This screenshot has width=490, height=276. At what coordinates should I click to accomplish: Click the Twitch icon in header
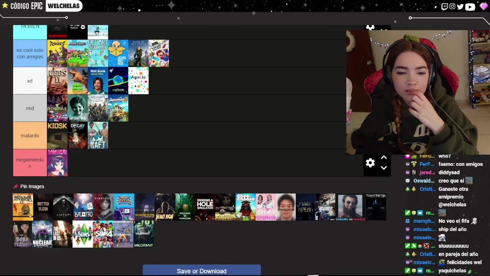tap(444, 6)
